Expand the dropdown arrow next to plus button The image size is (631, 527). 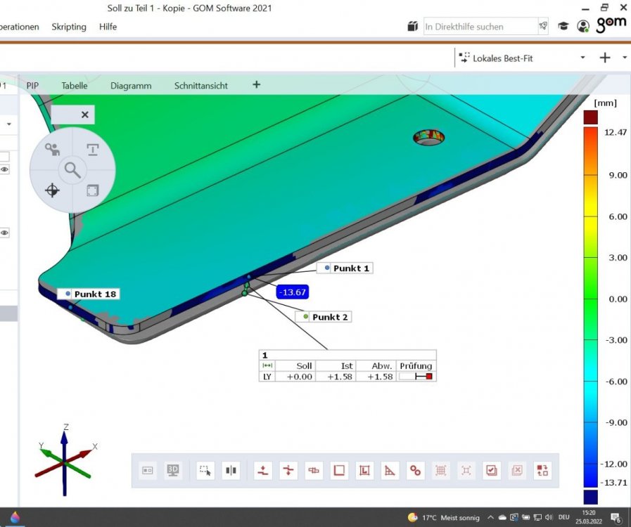[625, 58]
